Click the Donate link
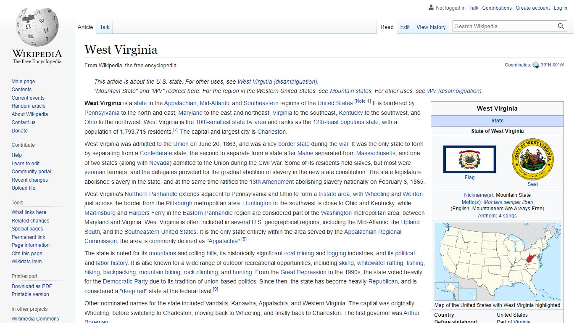Screen dimensions: 574x323 pos(19,131)
